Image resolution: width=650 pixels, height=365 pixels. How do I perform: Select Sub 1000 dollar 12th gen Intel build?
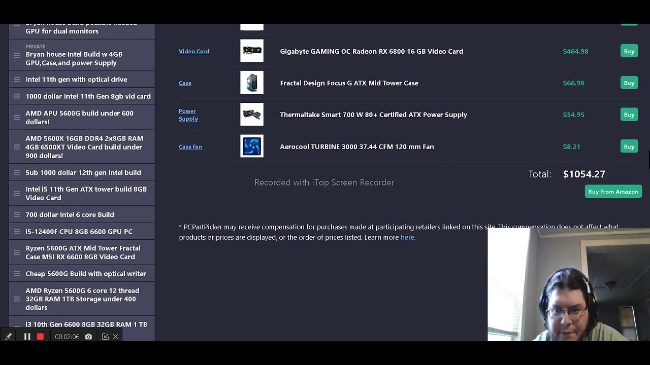tap(82, 173)
